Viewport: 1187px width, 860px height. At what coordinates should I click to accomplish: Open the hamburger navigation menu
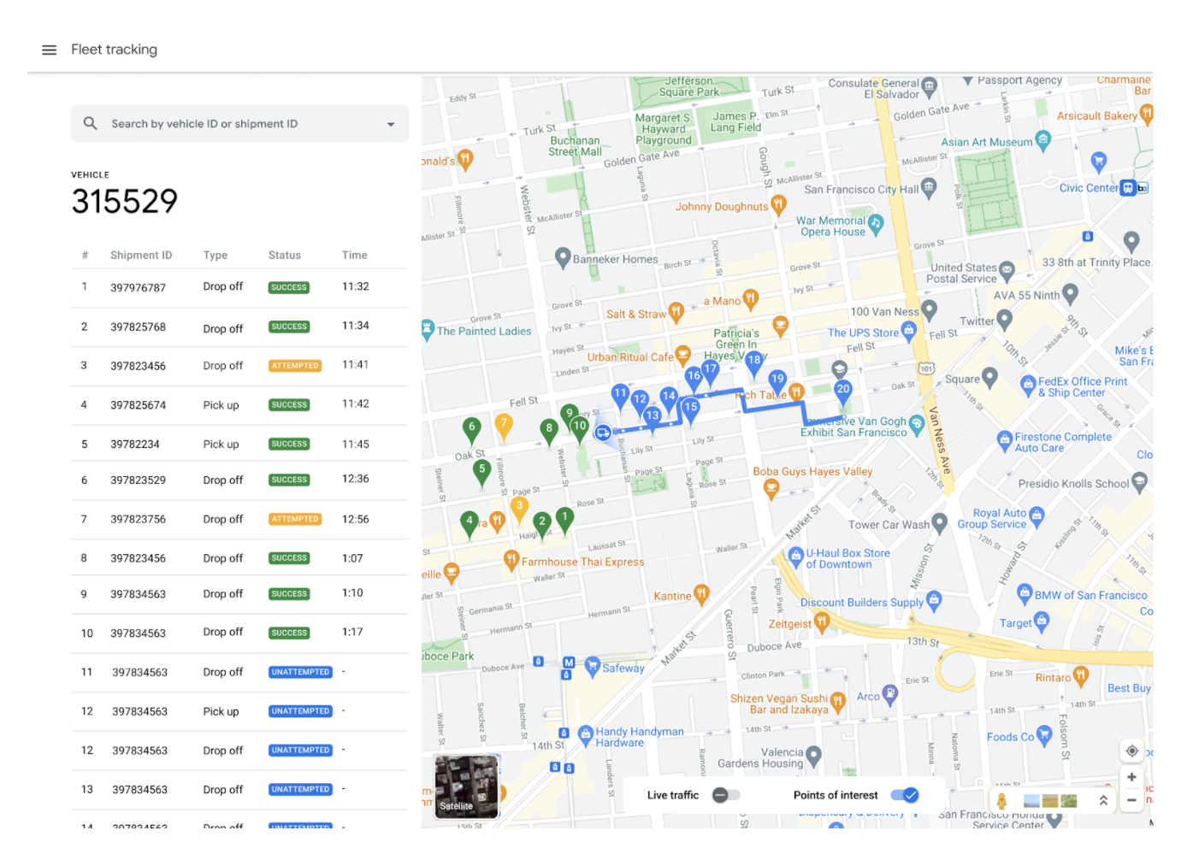click(x=50, y=50)
